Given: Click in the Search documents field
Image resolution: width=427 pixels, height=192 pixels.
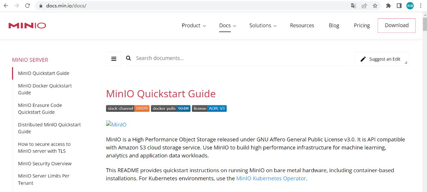Looking at the screenshot, I should click(x=240, y=58).
